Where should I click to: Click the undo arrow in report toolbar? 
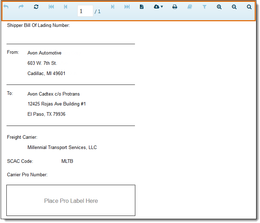pyautogui.click(x=6, y=7)
